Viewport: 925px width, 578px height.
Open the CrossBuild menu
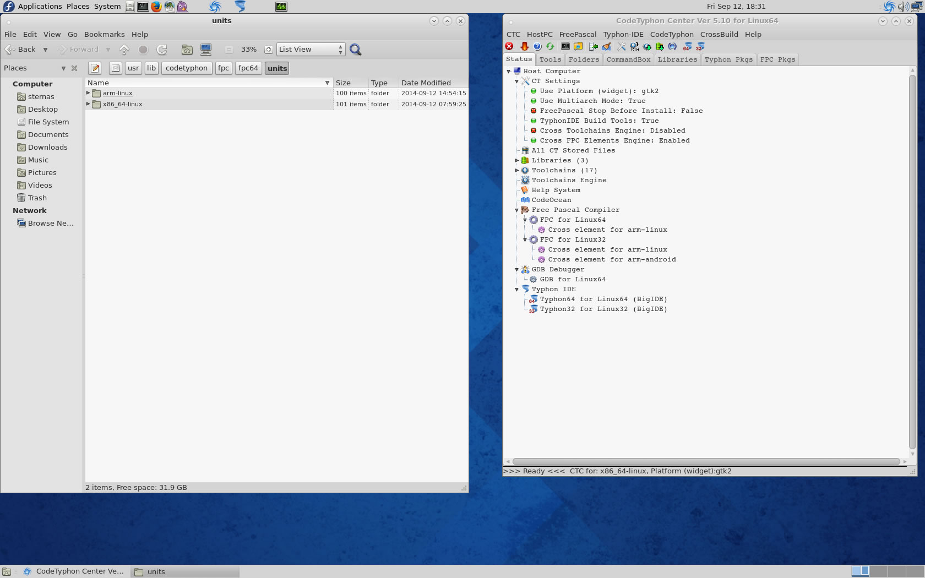coord(719,34)
